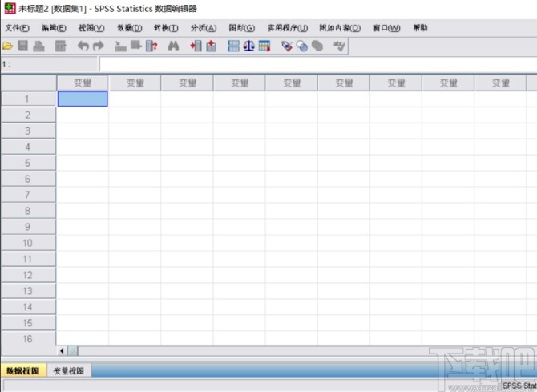Click the Use Variable Sets icon
Viewport: 537px width, 392px height.
(302, 46)
